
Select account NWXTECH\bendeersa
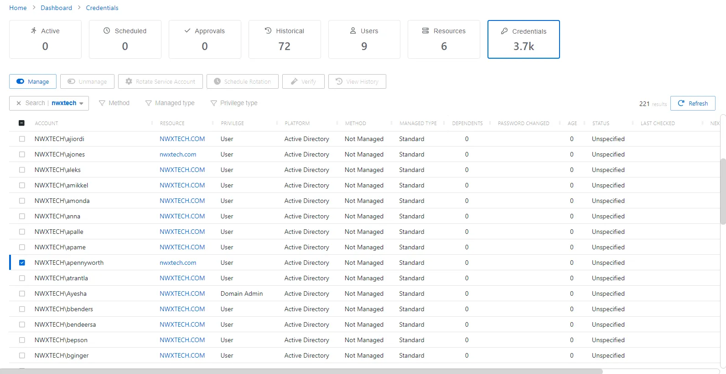point(65,324)
